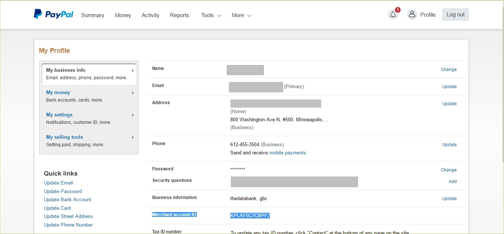This screenshot has width=504, height=234.
Task: Open My money sidebar section
Action: (89, 96)
